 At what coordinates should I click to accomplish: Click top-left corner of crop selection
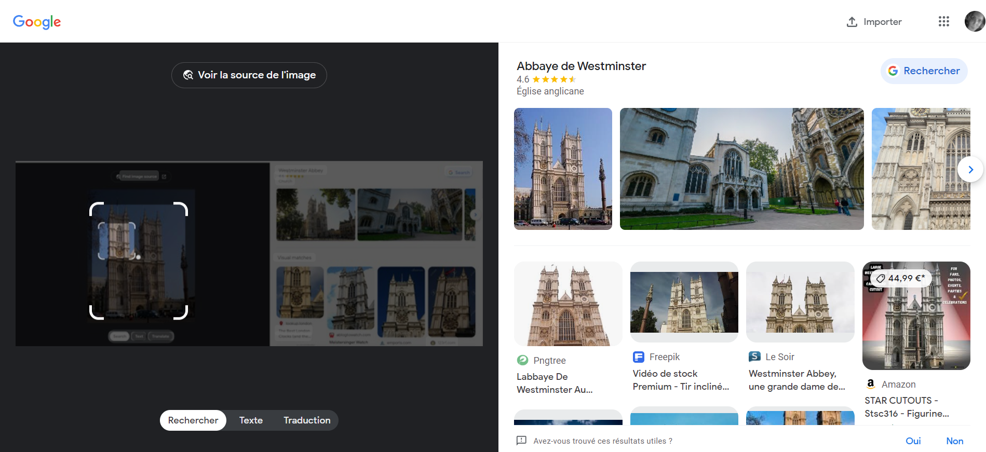[x=96, y=209]
